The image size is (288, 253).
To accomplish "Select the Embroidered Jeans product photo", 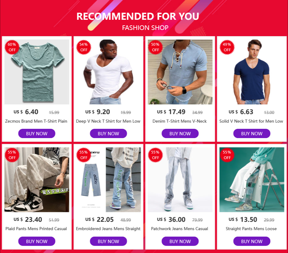I will pyautogui.click(x=108, y=179).
